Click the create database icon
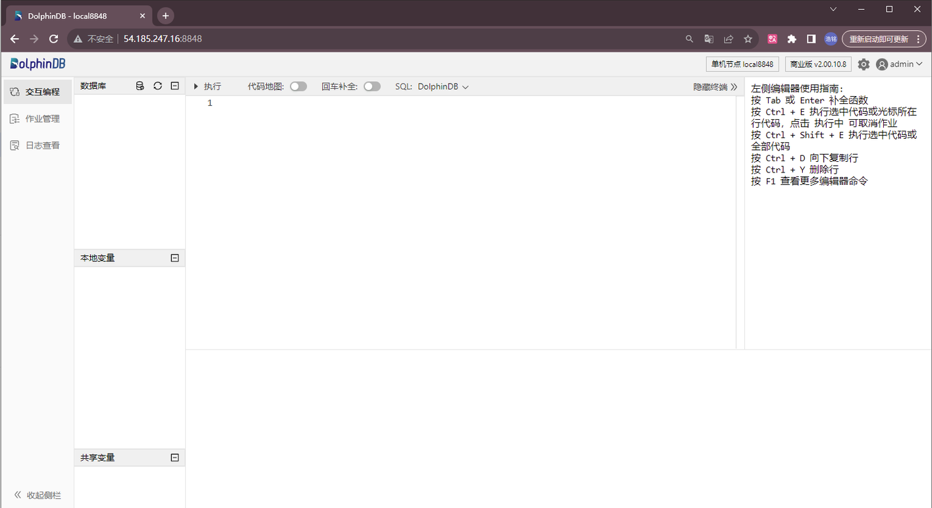Screen dimensions: 932x508 coord(140,86)
